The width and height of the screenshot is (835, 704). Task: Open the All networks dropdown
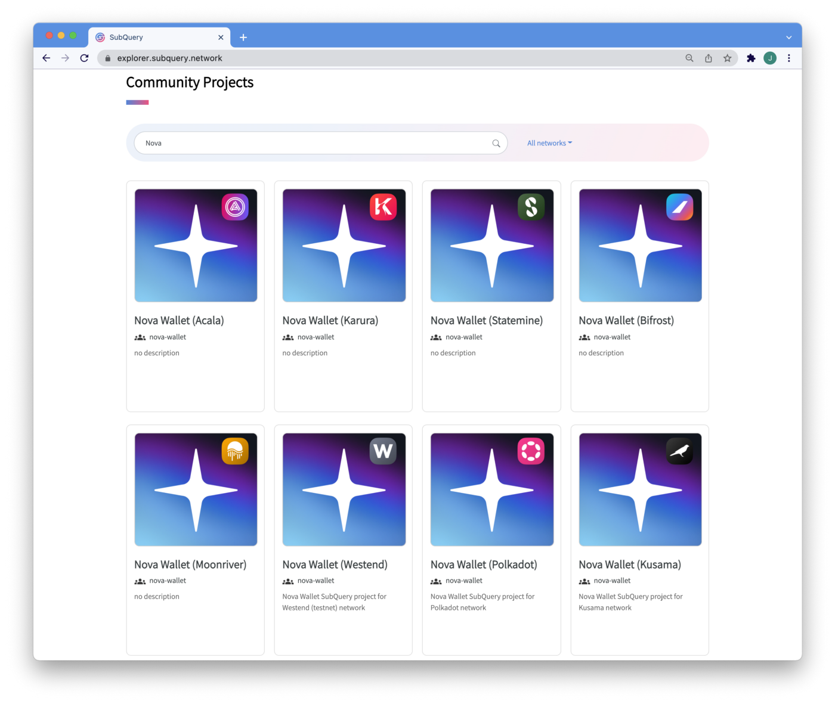click(549, 143)
